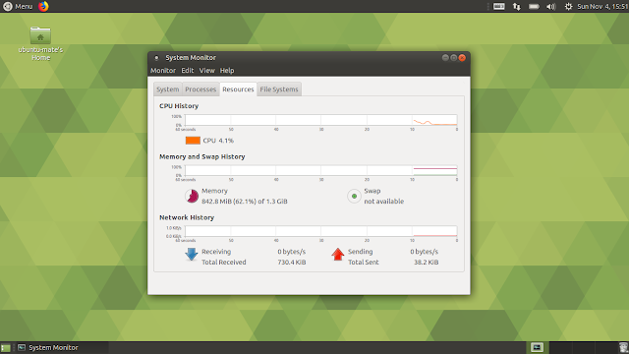This screenshot has width=629, height=354.
Task: Click the Network History graph
Action: click(321, 232)
